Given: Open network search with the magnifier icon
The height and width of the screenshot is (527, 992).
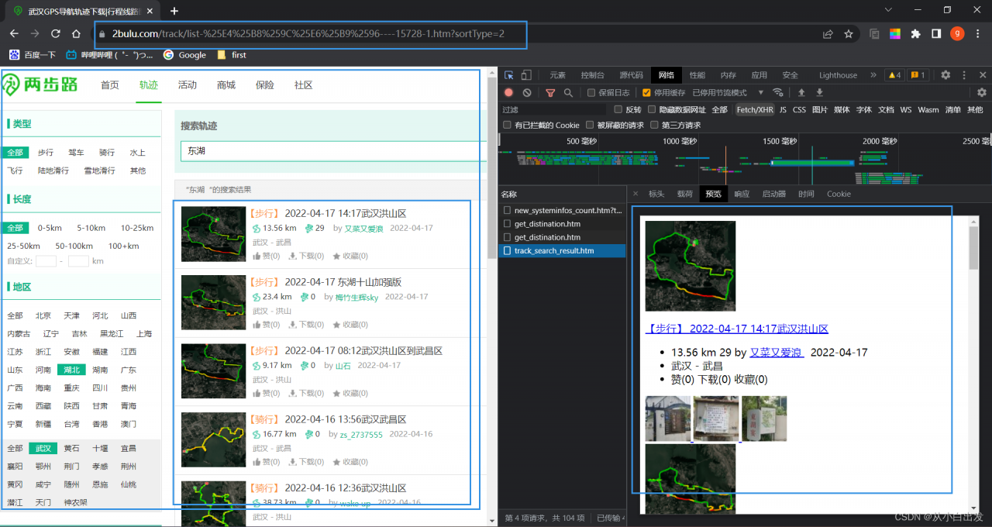Looking at the screenshot, I should (x=568, y=92).
